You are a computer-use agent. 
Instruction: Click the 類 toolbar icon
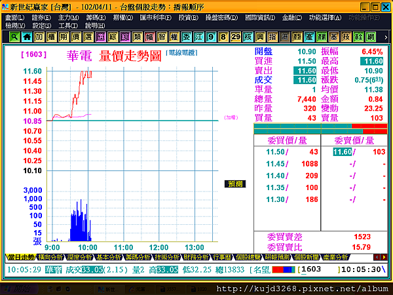click(138, 37)
